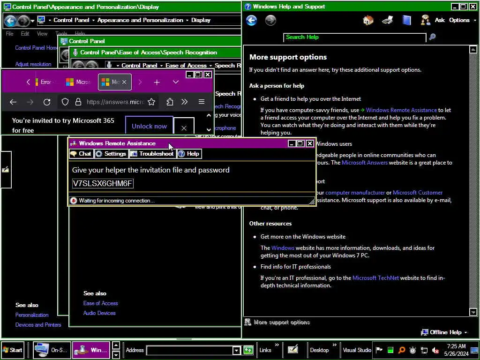This screenshot has width=480, height=360.
Task: Print the current help topic
Action: click(387, 20)
